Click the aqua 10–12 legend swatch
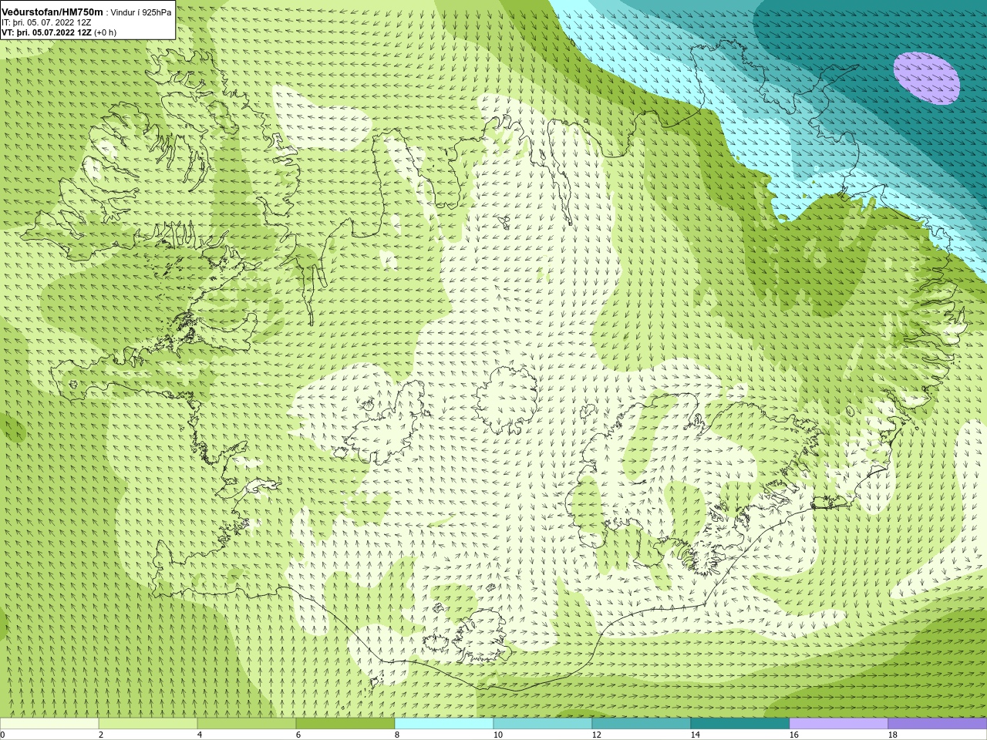 pos(543,724)
